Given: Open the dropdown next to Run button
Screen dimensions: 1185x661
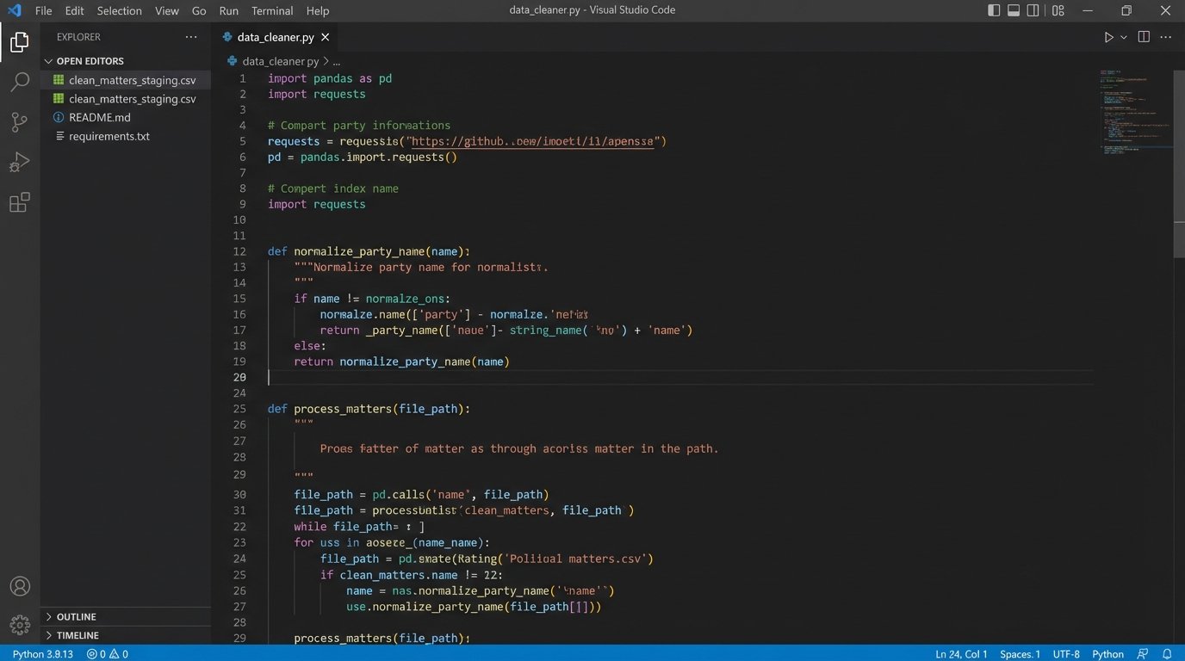Looking at the screenshot, I should tap(1123, 37).
